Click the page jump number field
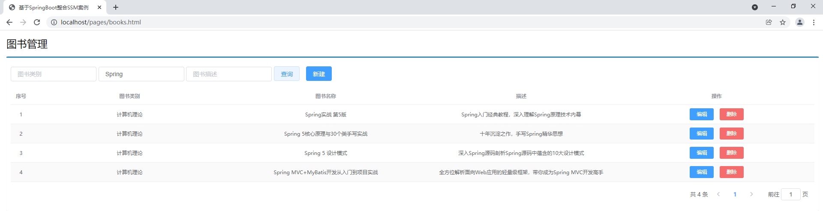823x211 pixels. click(790, 194)
